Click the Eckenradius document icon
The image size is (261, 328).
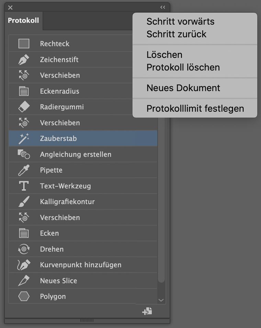pyautogui.click(x=24, y=91)
